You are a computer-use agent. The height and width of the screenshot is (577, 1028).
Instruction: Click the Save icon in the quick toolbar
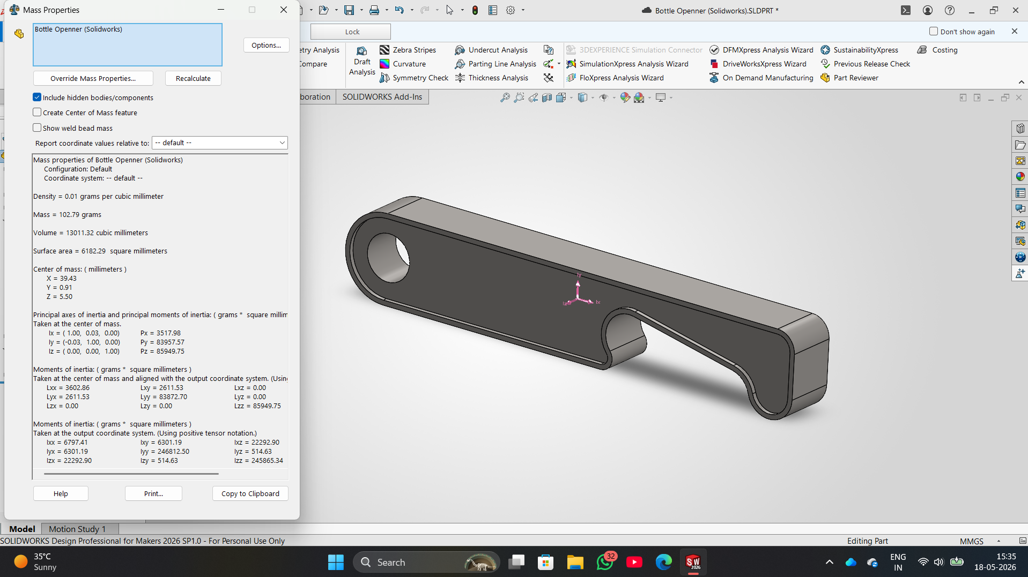pos(349,10)
